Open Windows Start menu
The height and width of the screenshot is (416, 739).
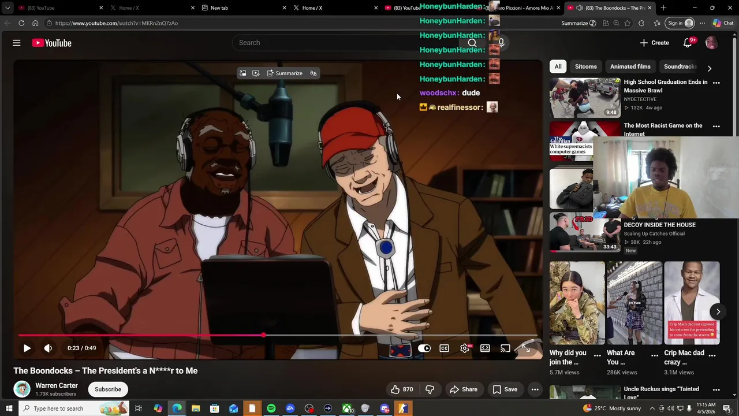point(9,408)
